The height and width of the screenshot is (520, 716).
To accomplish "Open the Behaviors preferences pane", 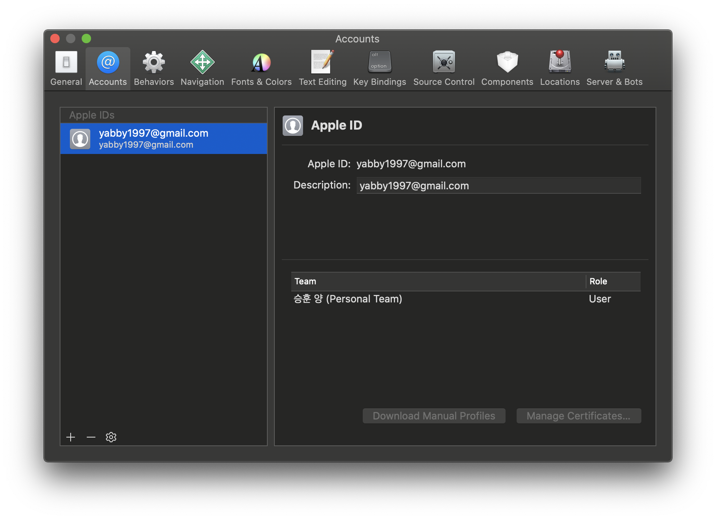I will 153,68.
